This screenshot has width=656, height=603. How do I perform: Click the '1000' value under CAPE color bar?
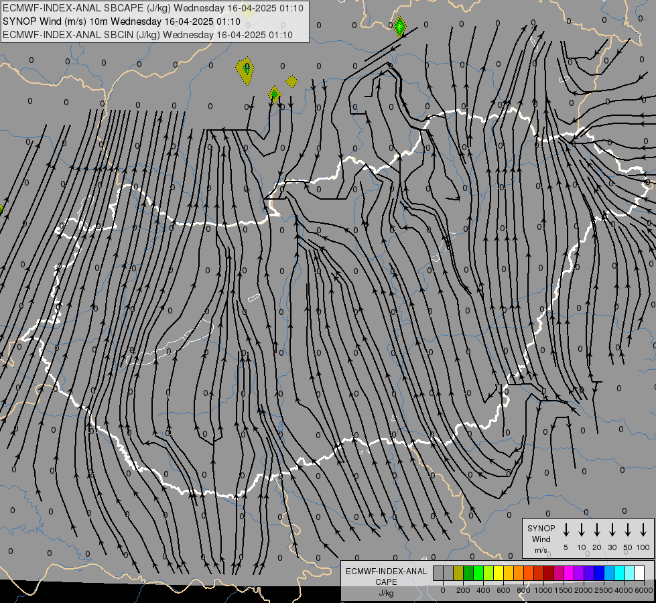[543, 590]
